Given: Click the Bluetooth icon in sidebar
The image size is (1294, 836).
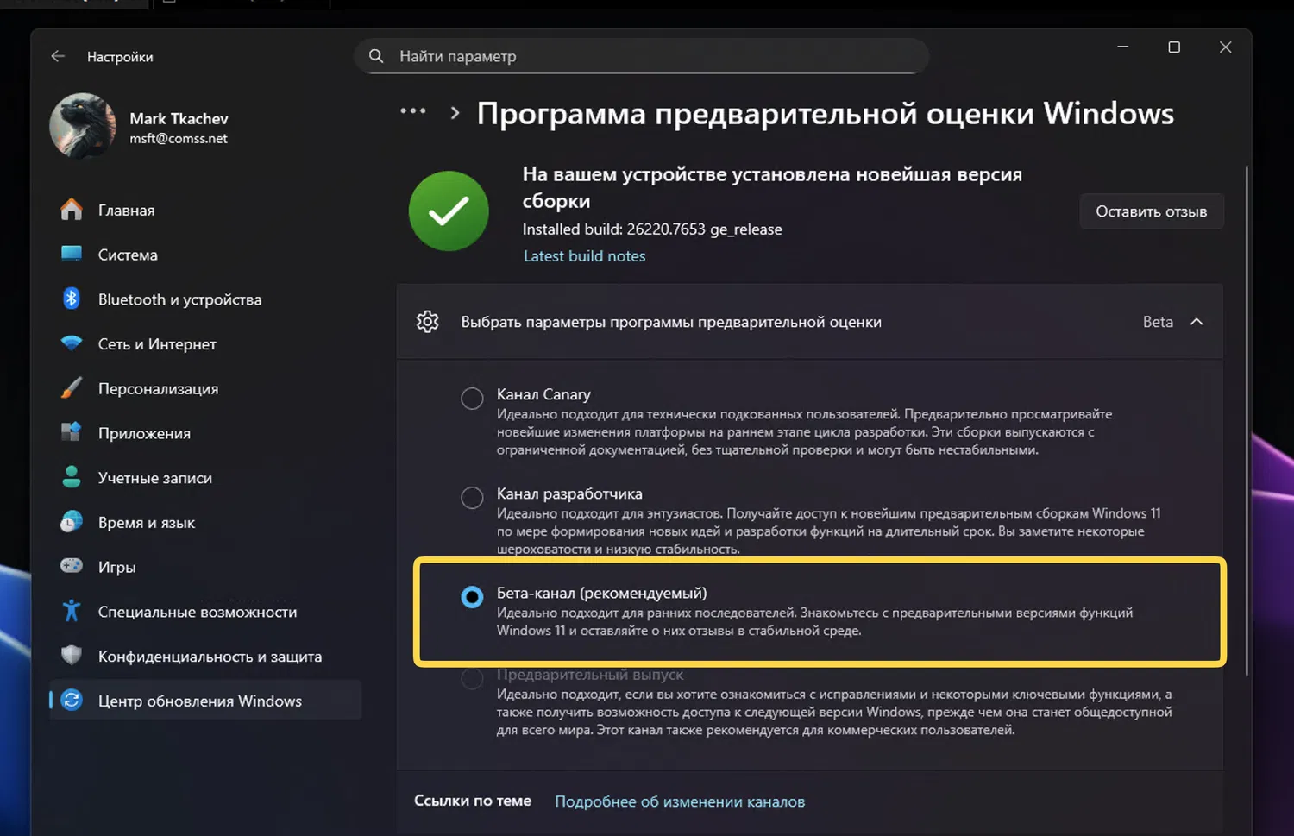Looking at the screenshot, I should (x=72, y=299).
